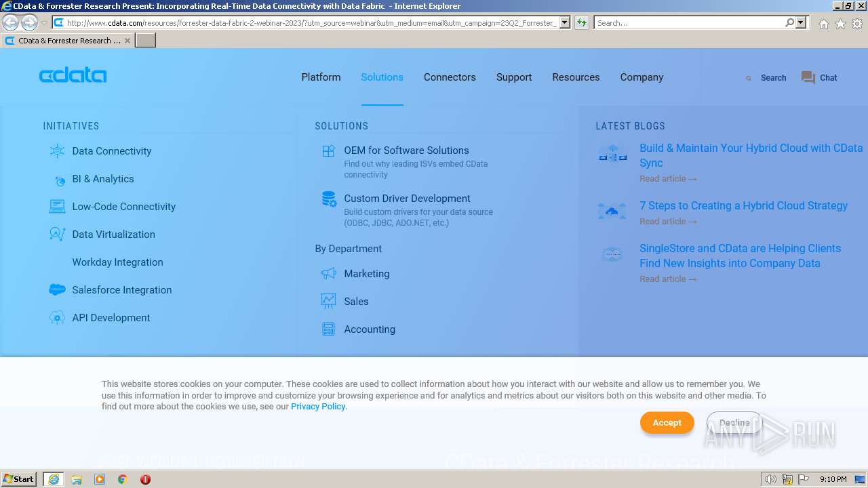The width and height of the screenshot is (868, 488).
Task: Open the recent pages dropdown arrow
Action: 44,22
